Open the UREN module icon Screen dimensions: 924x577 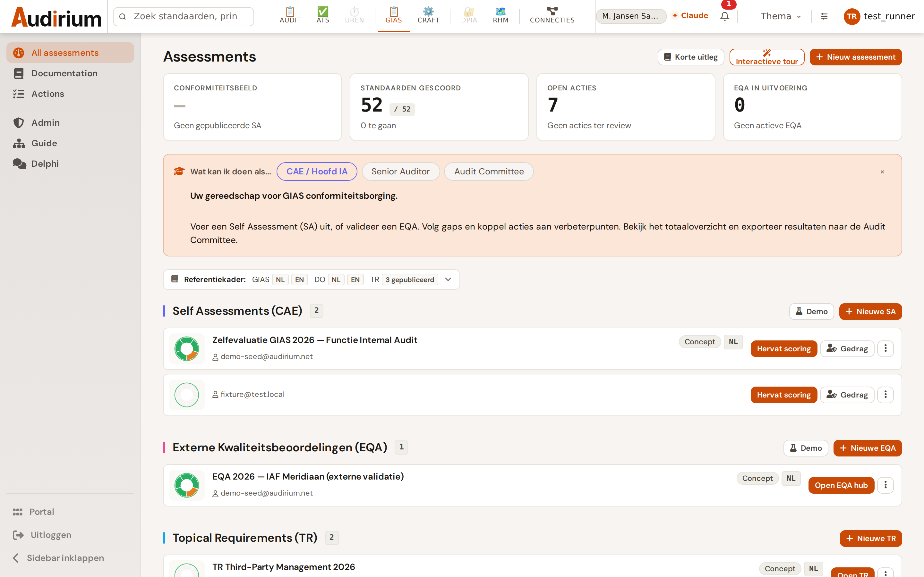coord(354,16)
